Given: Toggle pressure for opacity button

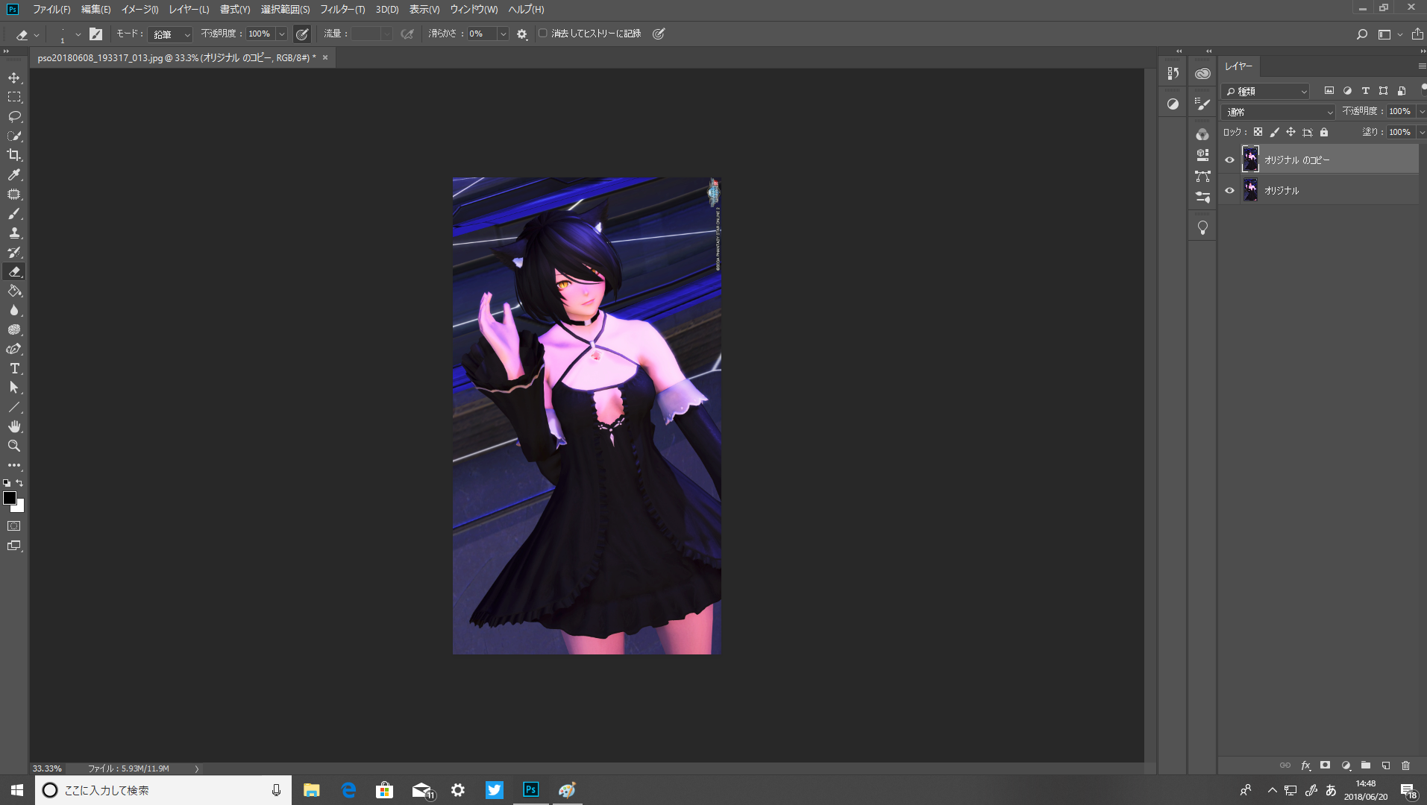Looking at the screenshot, I should click(x=302, y=34).
